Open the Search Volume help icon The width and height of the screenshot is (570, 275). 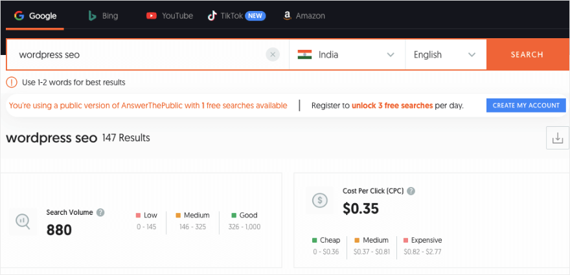point(100,212)
